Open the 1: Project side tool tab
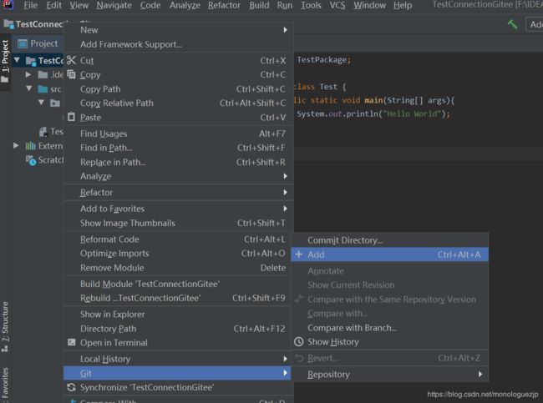 [5, 62]
